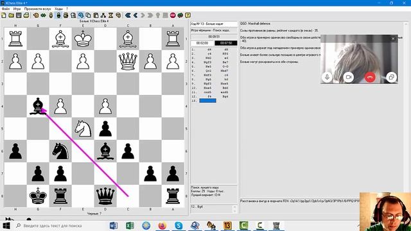Select the white rook on h1
This screenshot has height=231, width=411.
[15, 38]
